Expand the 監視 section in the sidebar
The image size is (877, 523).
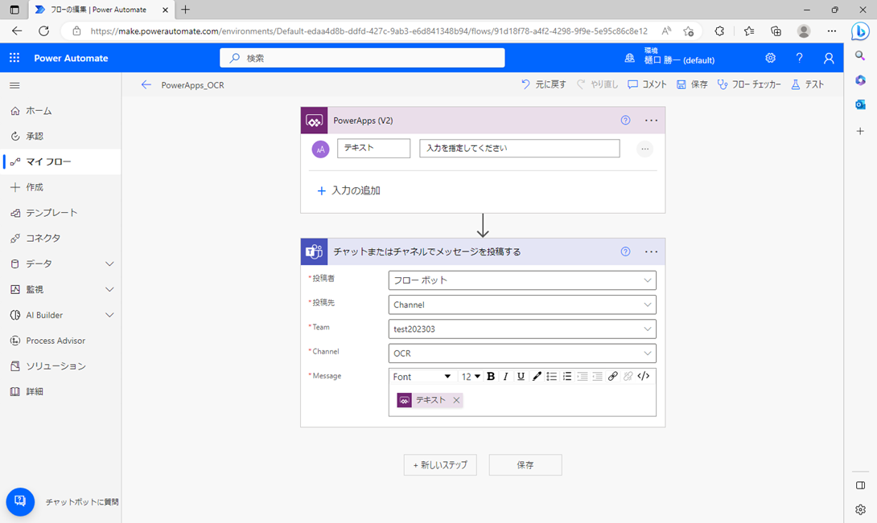[109, 289]
